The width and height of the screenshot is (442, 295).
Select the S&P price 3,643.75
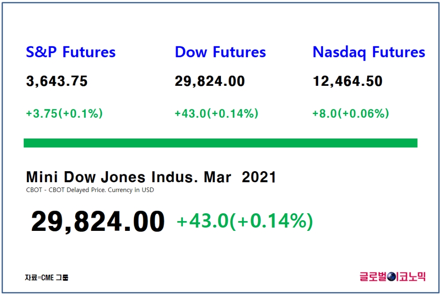pyautogui.click(x=57, y=81)
